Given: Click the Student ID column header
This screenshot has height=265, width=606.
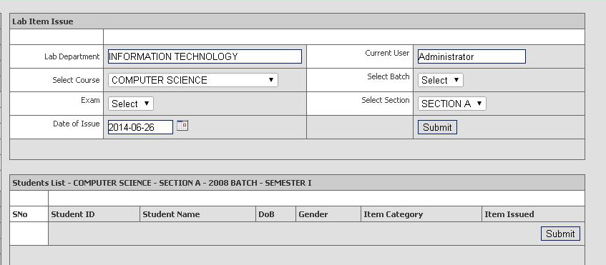Looking at the screenshot, I should (x=73, y=214).
